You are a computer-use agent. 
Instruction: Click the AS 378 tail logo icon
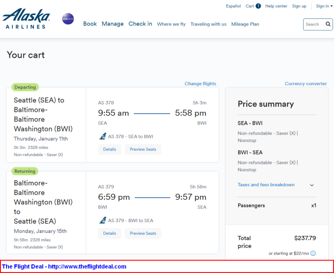click(103, 136)
